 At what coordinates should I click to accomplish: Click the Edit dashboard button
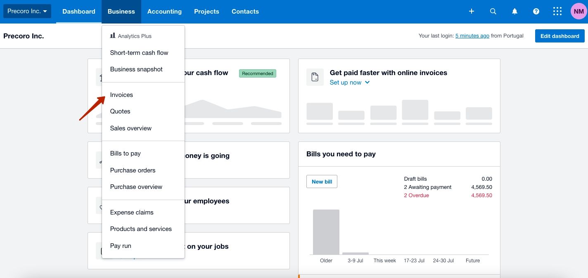tap(560, 36)
